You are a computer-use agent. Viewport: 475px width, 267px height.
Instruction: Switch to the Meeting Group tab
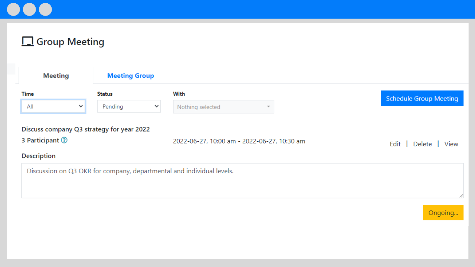click(131, 76)
